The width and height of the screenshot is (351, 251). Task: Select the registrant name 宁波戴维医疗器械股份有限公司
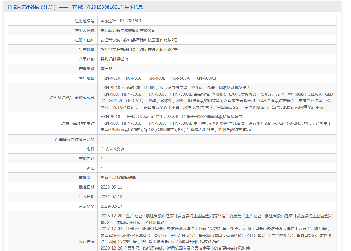click(128, 30)
